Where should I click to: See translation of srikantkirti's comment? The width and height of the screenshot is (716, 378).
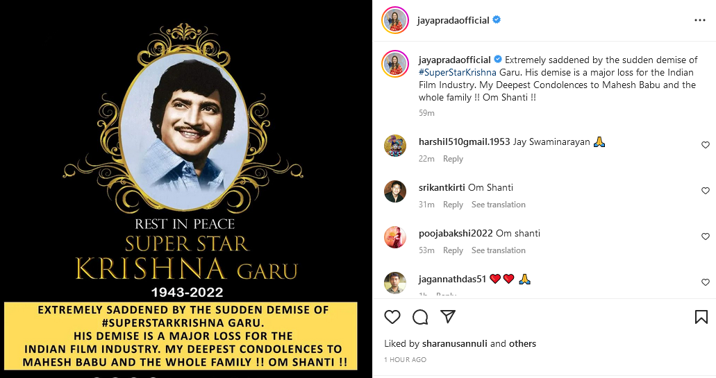pyautogui.click(x=498, y=205)
